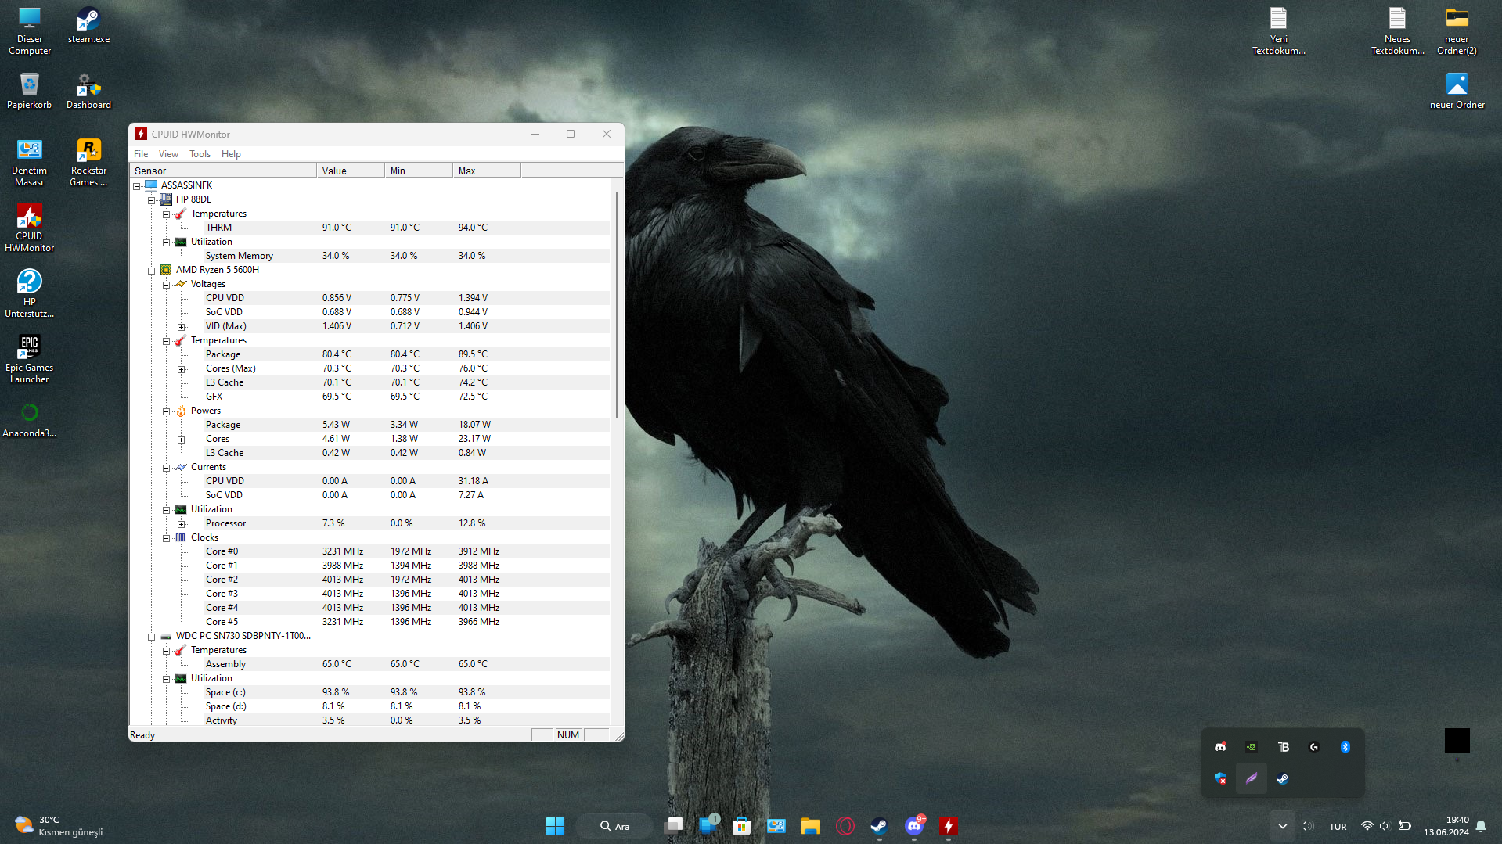Open weather widget showing 30°C

[x=59, y=826]
